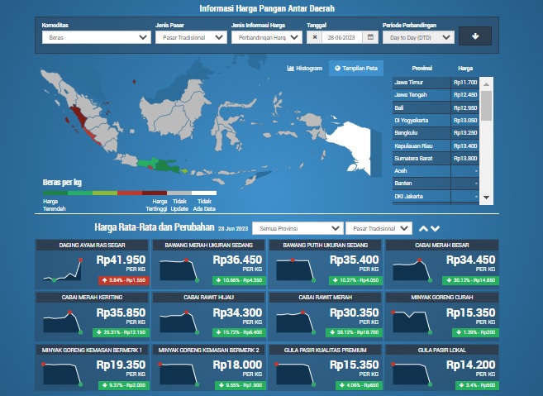Click the Daging Ayam Ras Segar chart
The height and width of the screenshot is (396, 543).
coord(64,270)
